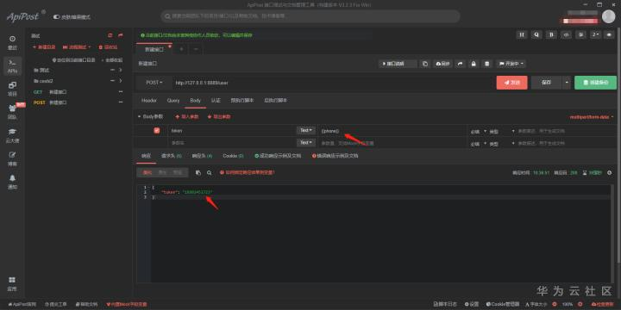Click the request URL input field
This screenshot has width=621, height=310.
click(x=332, y=83)
